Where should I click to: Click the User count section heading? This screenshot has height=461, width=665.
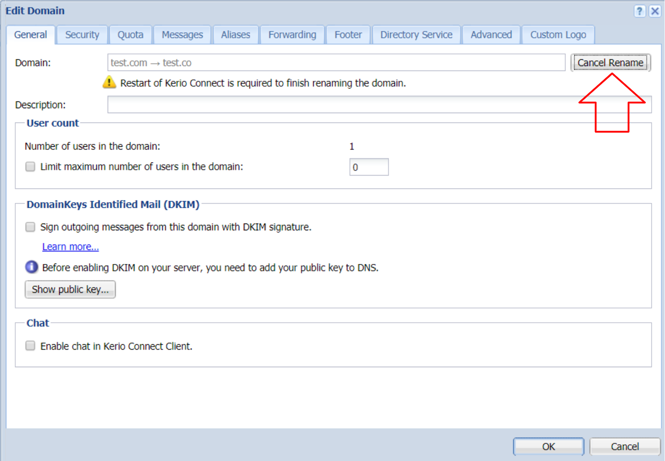tap(52, 123)
